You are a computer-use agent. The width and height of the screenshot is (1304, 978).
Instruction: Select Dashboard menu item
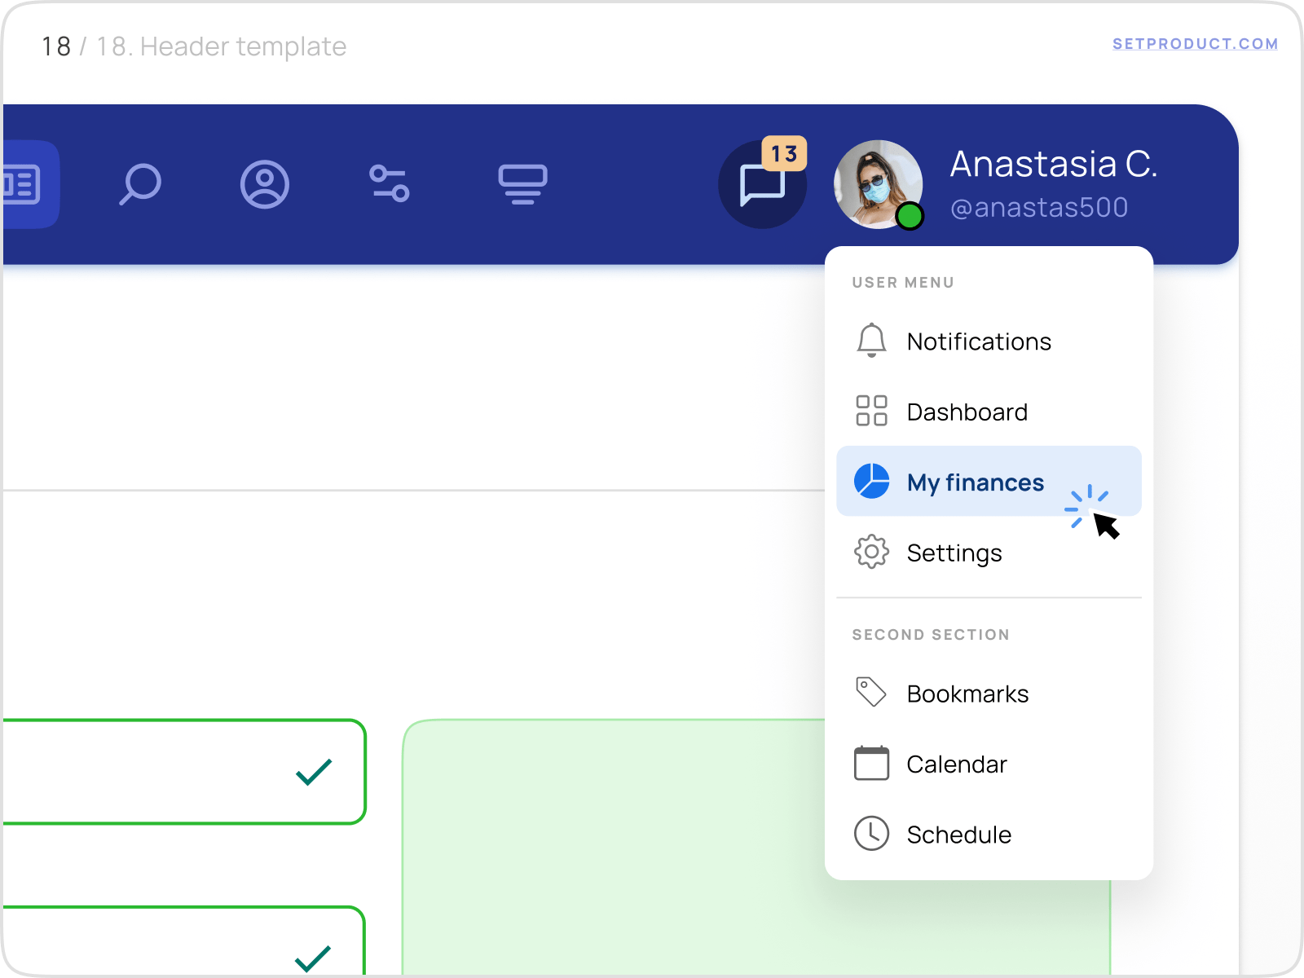989,412
